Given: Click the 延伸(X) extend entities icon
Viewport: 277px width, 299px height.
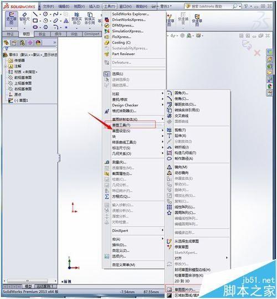Looking at the screenshot, I should (169, 136).
